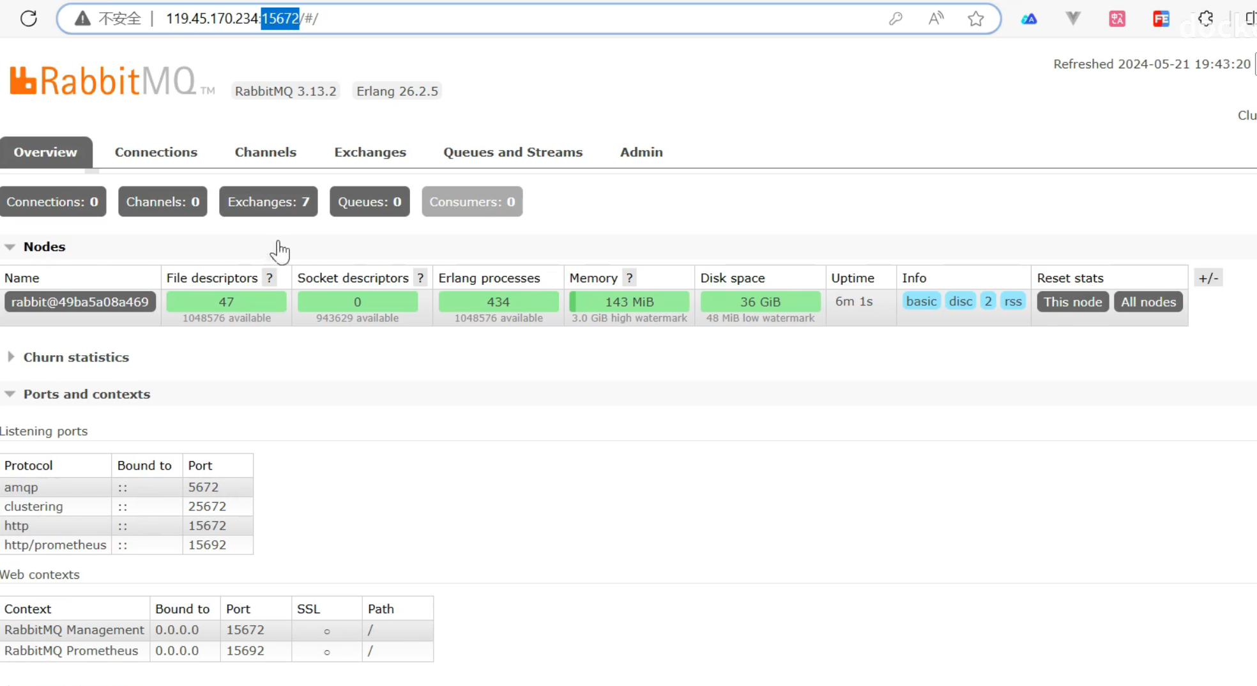Click the Disk space 36 GiB bar

760,301
